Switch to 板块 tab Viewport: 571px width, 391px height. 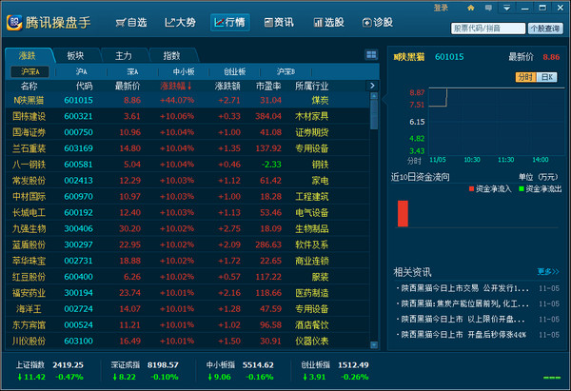tap(76, 56)
